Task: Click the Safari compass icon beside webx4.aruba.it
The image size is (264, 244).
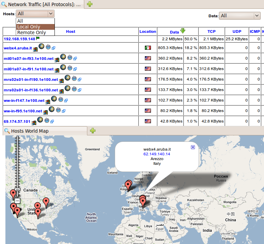Action: coord(48,47)
